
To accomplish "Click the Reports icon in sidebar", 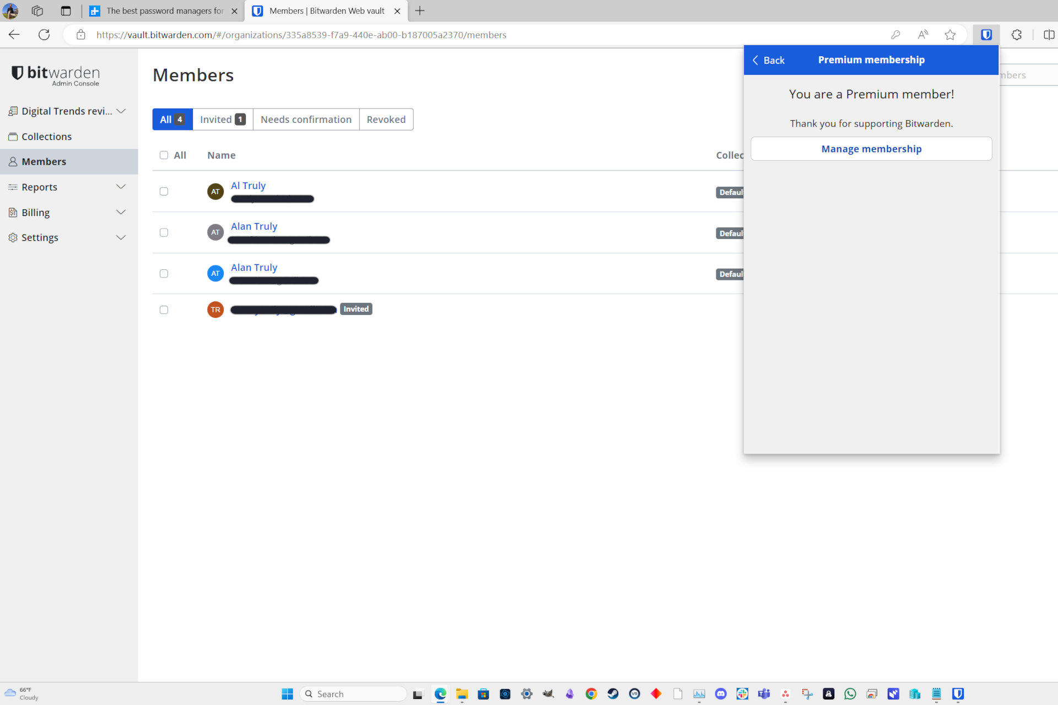I will [x=13, y=187].
